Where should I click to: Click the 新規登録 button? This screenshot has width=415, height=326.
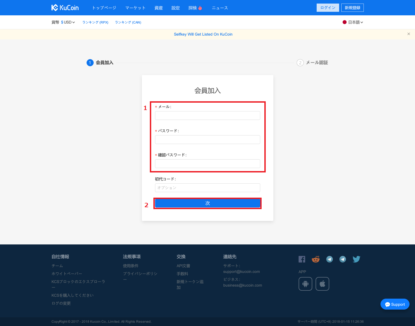[353, 8]
